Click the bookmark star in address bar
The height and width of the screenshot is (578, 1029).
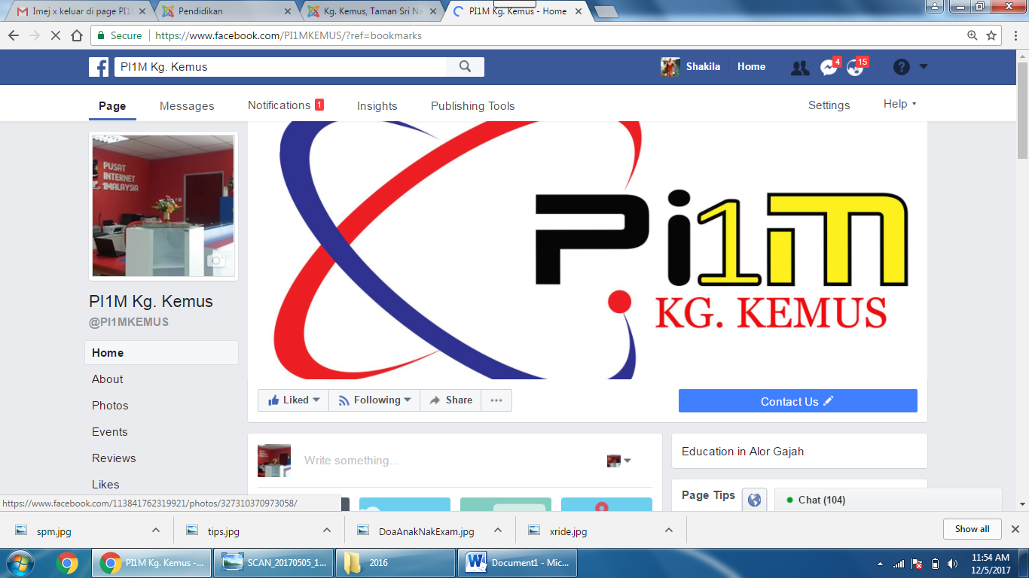(x=991, y=35)
